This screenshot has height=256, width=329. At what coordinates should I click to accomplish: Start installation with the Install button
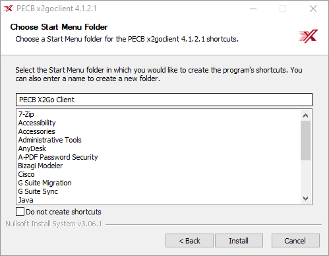click(x=239, y=241)
